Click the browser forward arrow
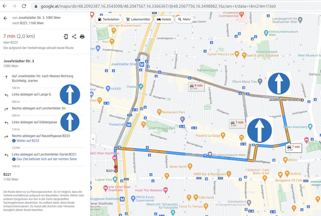The height and width of the screenshot is (216, 321). coord(14,6)
